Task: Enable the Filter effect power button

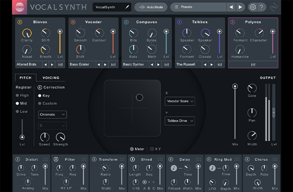Action: (x=56, y=159)
